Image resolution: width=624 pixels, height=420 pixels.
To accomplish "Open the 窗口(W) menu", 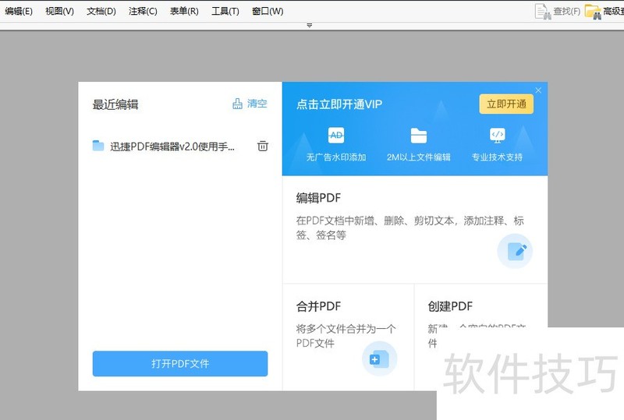I will point(268,11).
